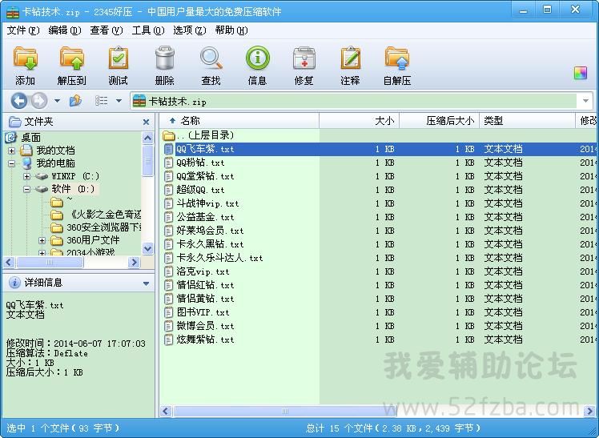Image resolution: width=599 pixels, height=438 pixels.
Task: Expand the WINXP (C:) drive node
Action: pos(26,176)
